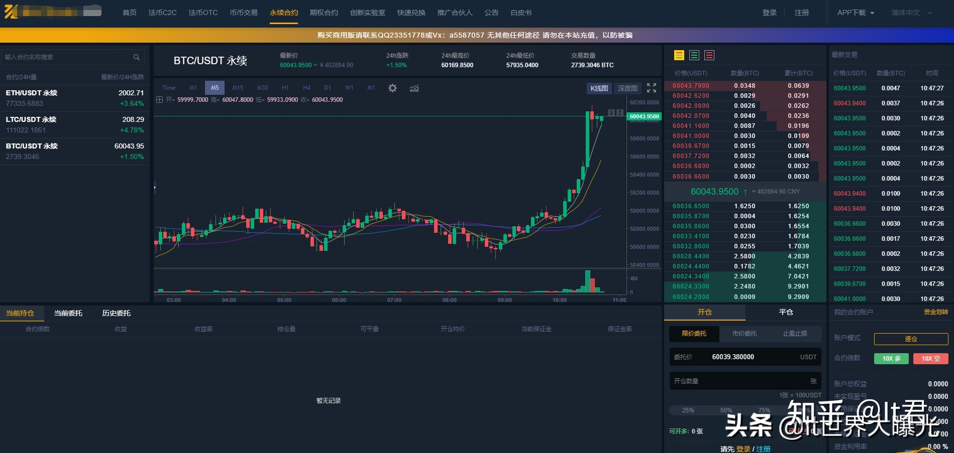The width and height of the screenshot is (954, 453).
Task: Open 公告 navigation item
Action: 491,13
